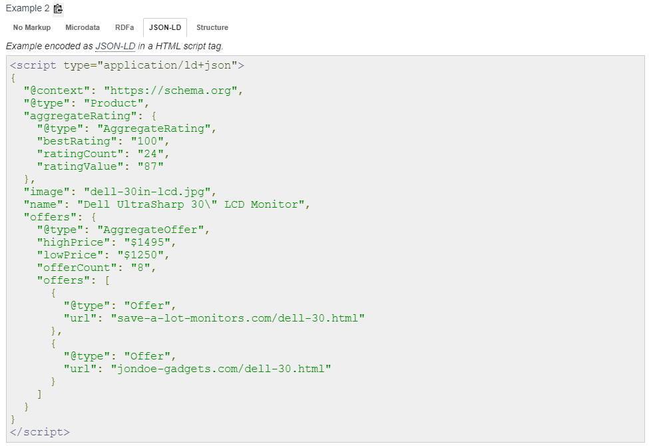Click the "image" dell-30in-lcd.jpg line

[120, 192]
